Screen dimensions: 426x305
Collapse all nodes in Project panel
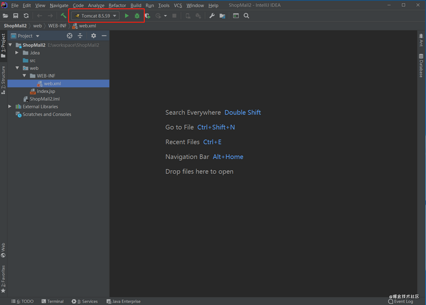[81, 36]
